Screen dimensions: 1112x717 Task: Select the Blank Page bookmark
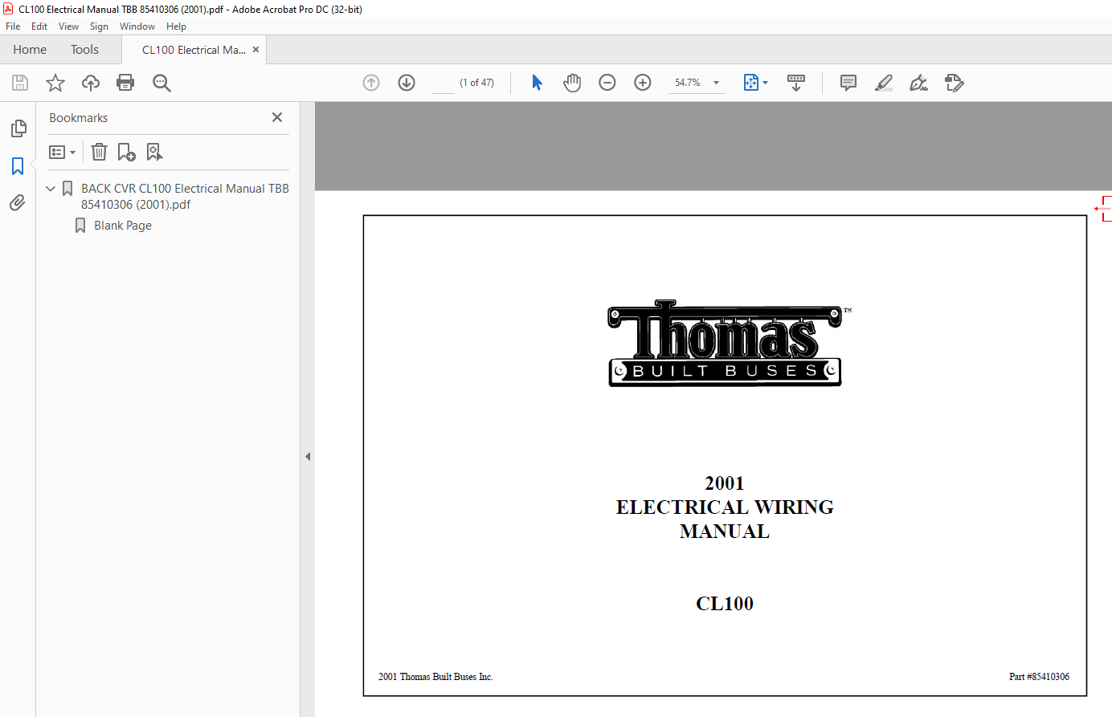[x=123, y=226]
